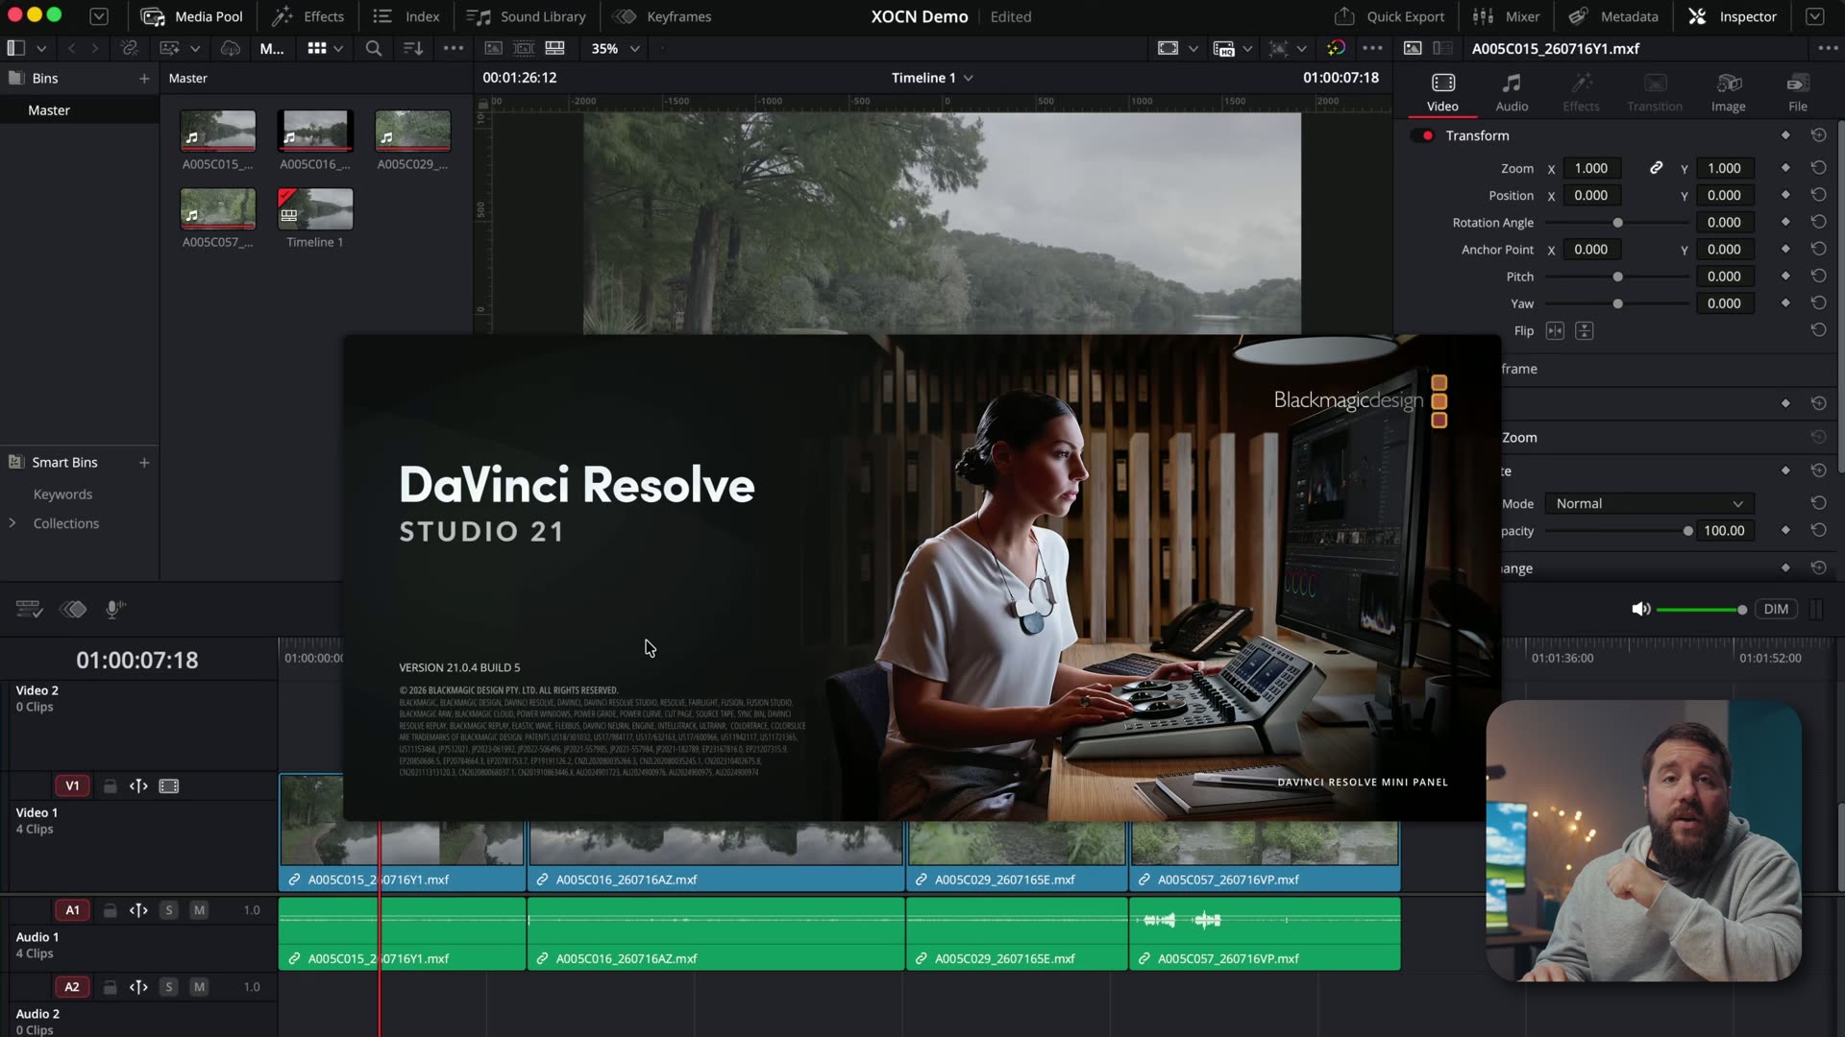1845x1037 pixels.
Task: Click the media pool sort icon
Action: pos(413,48)
